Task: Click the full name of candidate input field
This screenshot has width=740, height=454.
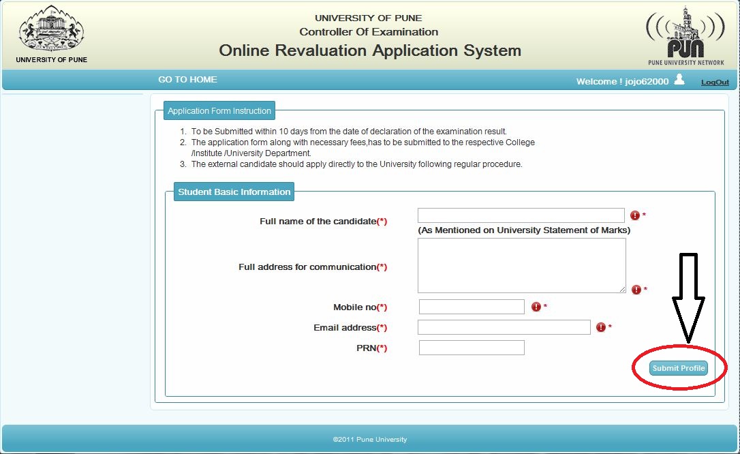Action: 521,215
